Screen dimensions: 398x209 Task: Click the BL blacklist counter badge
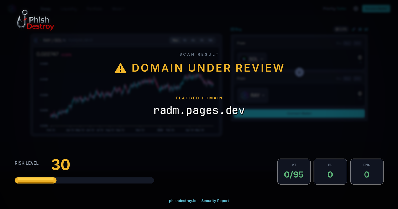point(330,172)
